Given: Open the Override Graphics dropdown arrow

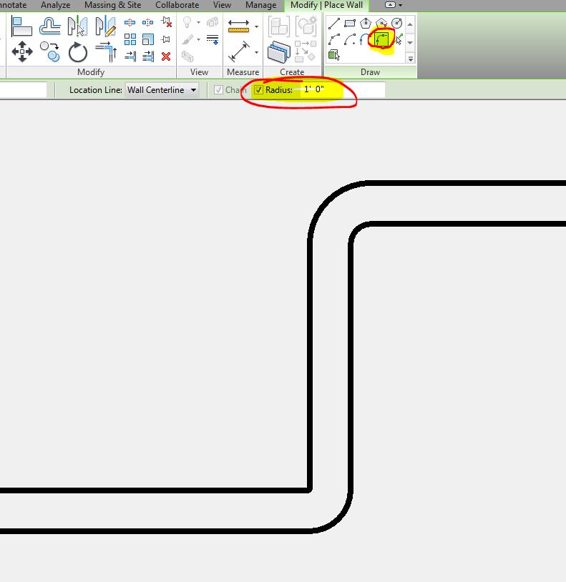Looking at the screenshot, I should pyautogui.click(x=199, y=39).
